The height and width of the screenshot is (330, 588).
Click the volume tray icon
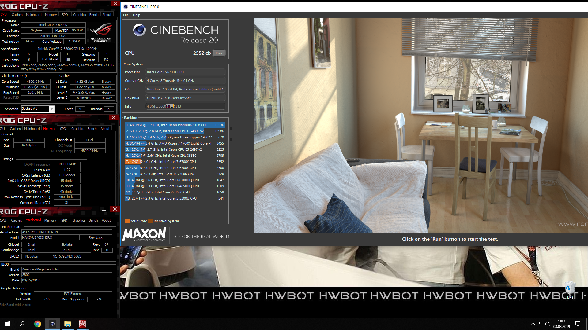(548, 324)
